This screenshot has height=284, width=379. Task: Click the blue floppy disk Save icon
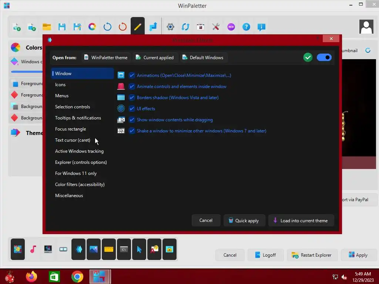click(62, 27)
